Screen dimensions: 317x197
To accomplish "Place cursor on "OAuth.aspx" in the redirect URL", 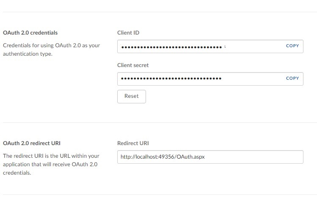I will (190, 157).
